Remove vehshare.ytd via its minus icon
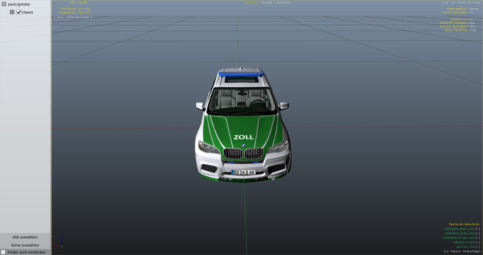483x255 pixels. [x=478, y=242]
